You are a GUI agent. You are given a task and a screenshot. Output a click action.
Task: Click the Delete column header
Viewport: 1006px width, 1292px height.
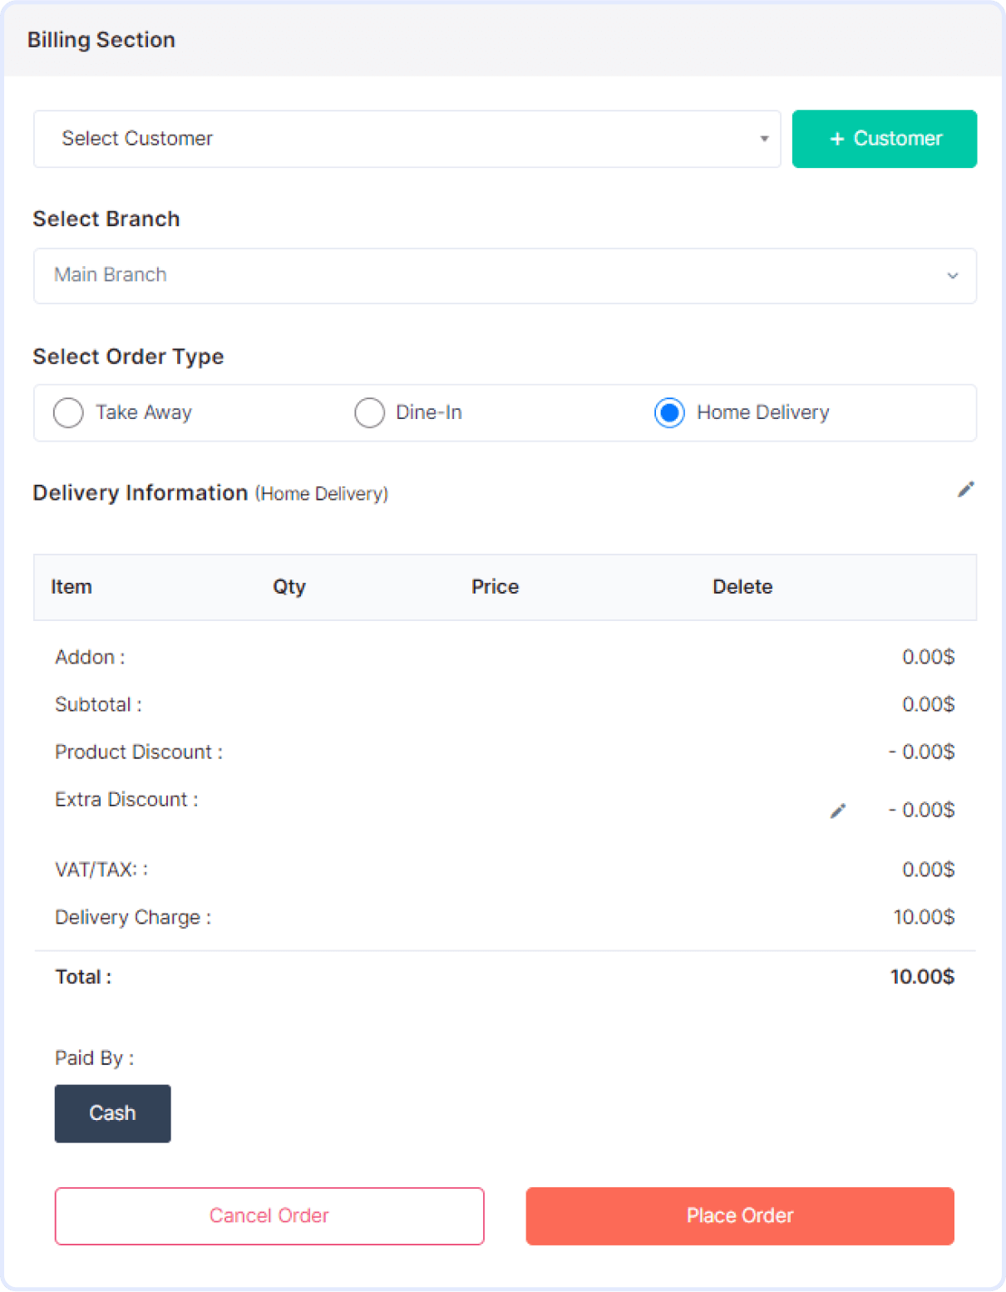pos(742,587)
